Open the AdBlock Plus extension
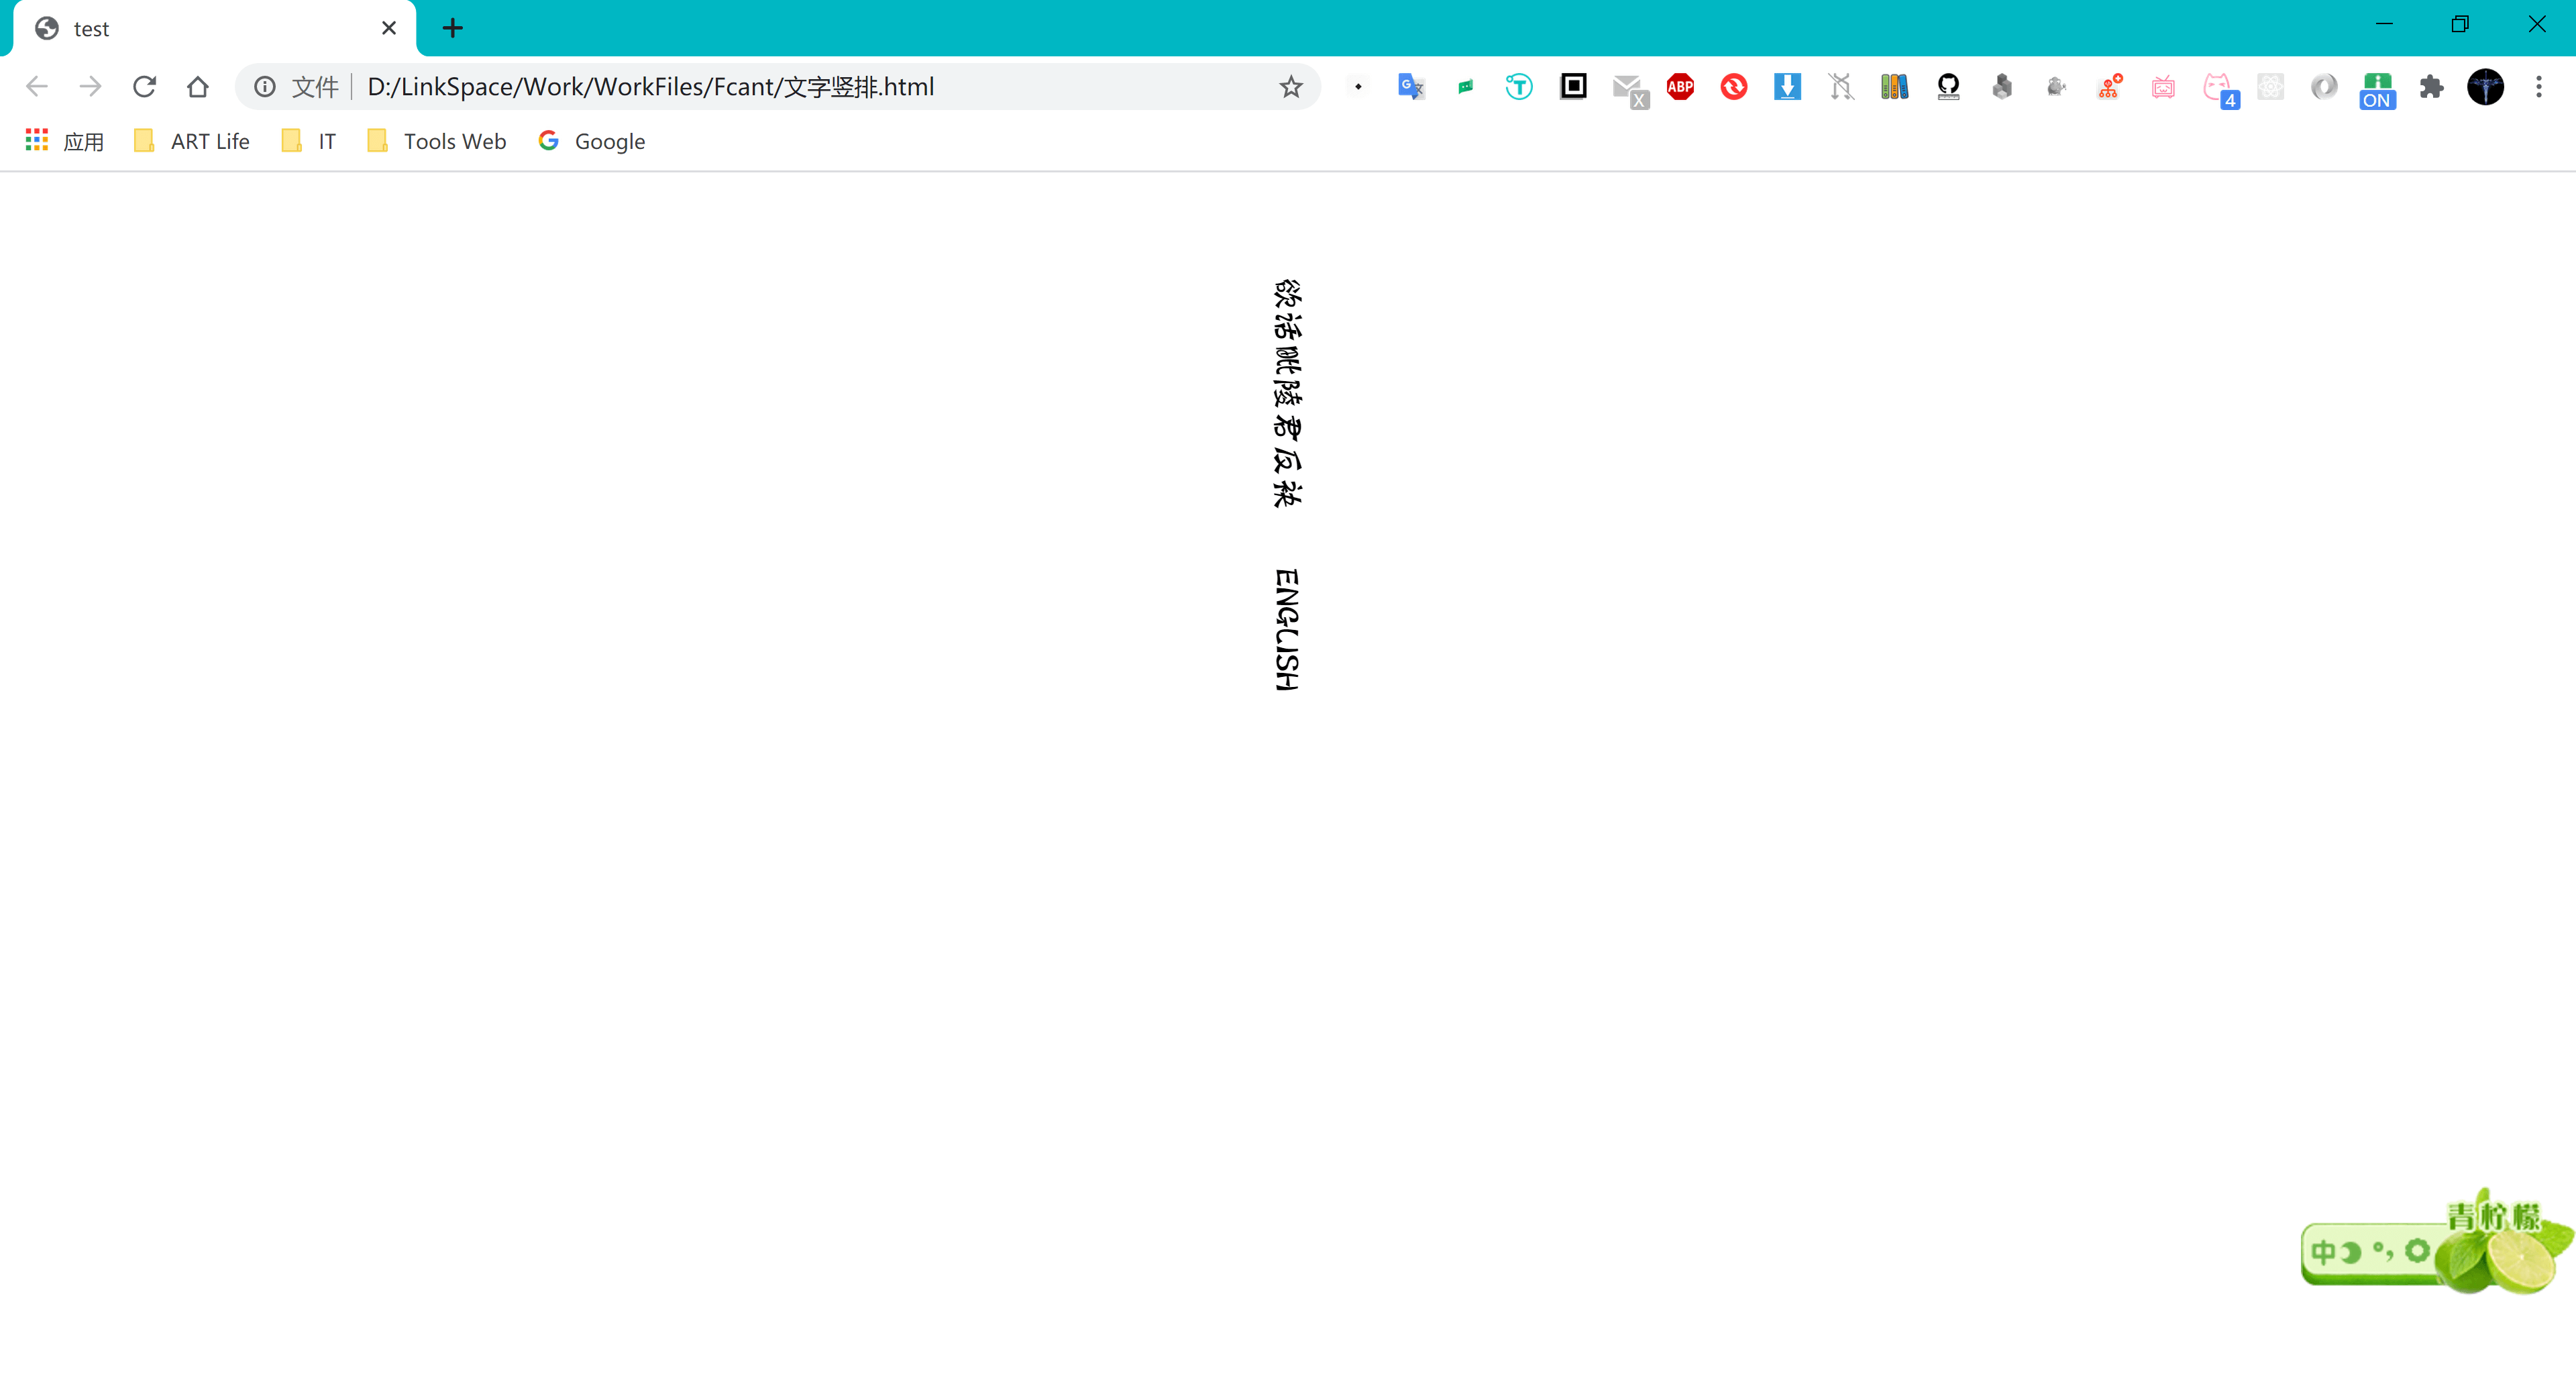Viewport: 2576px width, 1382px height. coord(1680,87)
